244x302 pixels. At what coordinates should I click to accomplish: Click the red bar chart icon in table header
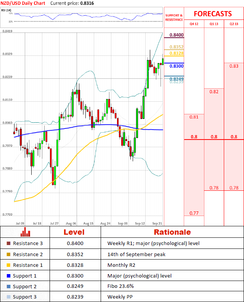tap(26, 232)
